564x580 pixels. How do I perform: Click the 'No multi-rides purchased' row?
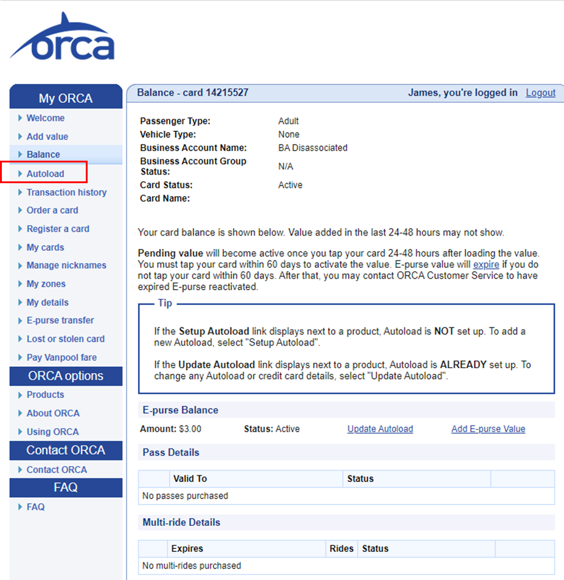pyautogui.click(x=347, y=565)
